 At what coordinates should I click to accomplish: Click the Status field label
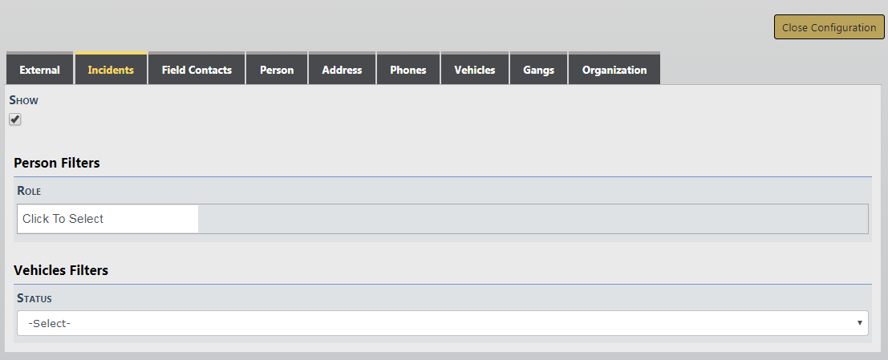34,298
